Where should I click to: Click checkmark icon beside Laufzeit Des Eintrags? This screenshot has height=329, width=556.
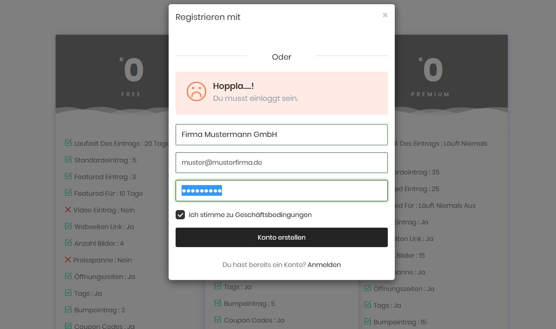point(68,143)
